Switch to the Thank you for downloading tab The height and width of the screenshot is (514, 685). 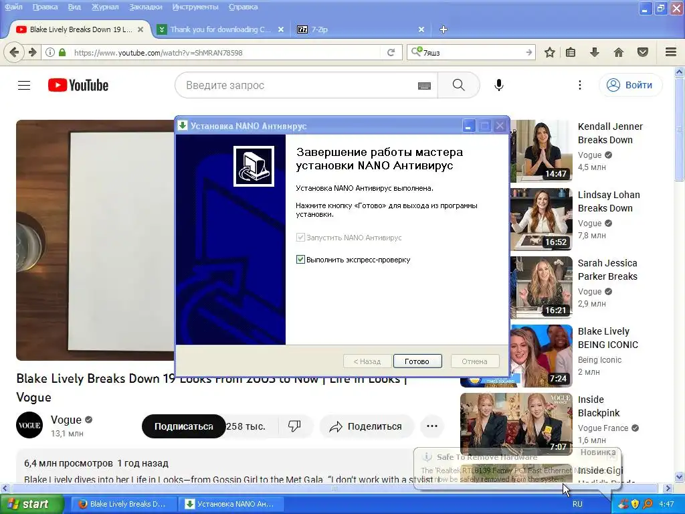pyautogui.click(x=221, y=29)
